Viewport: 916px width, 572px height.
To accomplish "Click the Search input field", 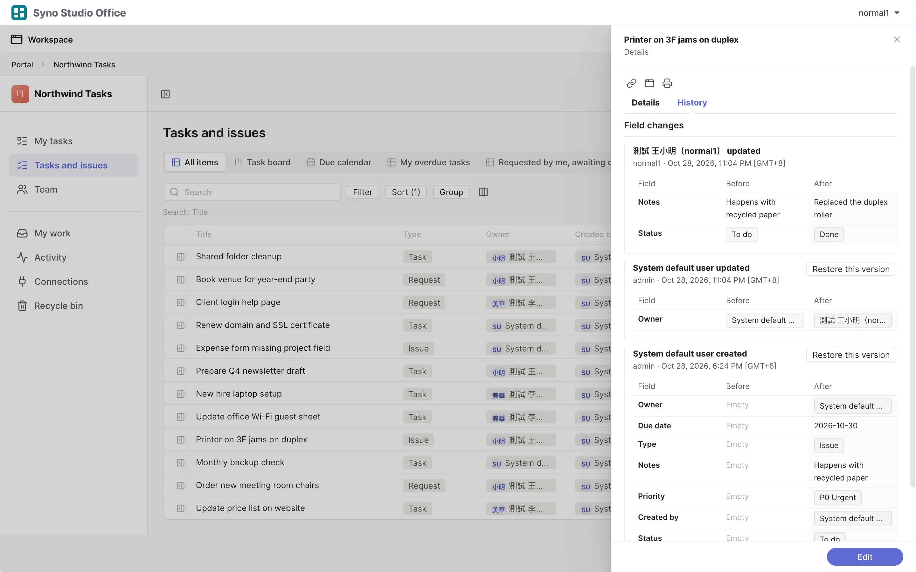I will point(252,192).
